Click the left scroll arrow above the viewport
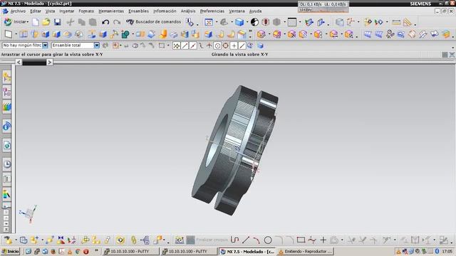This screenshot has width=456, height=256. [19, 62]
